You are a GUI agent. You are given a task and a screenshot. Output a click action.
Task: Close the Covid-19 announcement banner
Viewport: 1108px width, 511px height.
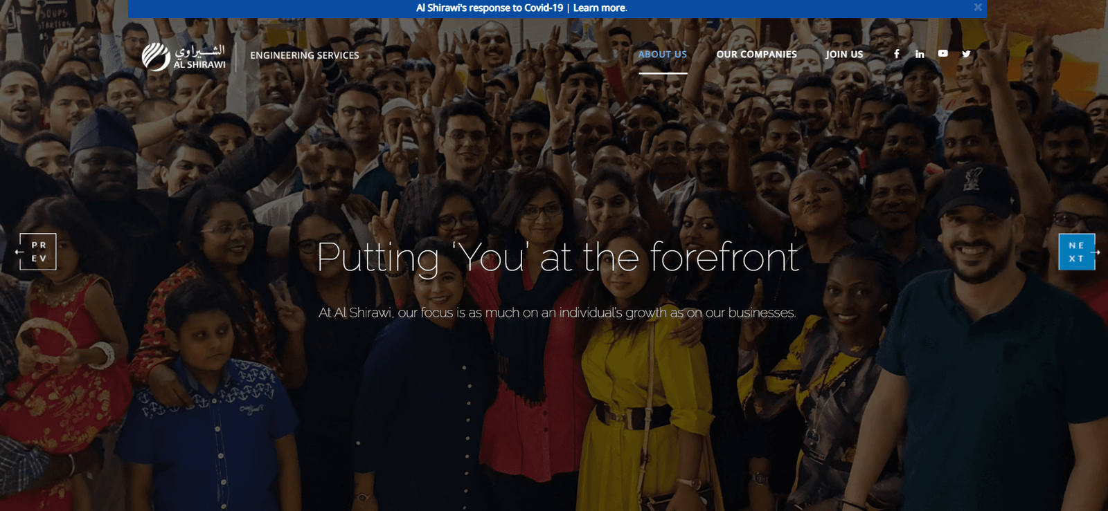(x=978, y=8)
